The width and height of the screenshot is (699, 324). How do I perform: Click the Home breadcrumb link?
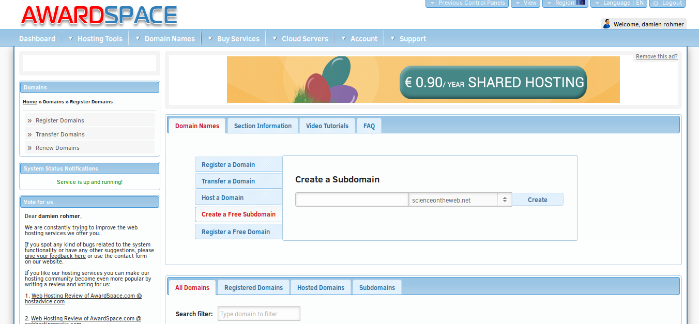(29, 102)
